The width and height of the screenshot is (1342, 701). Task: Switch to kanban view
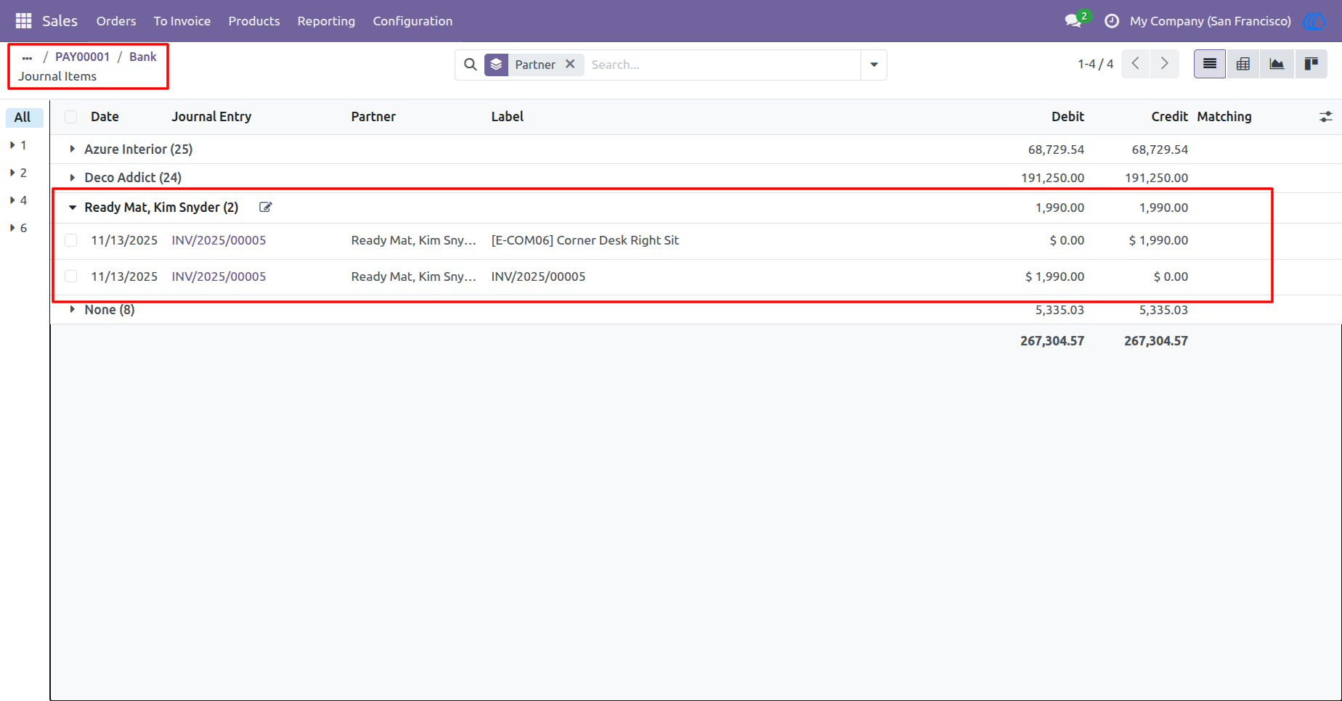[x=1311, y=64]
